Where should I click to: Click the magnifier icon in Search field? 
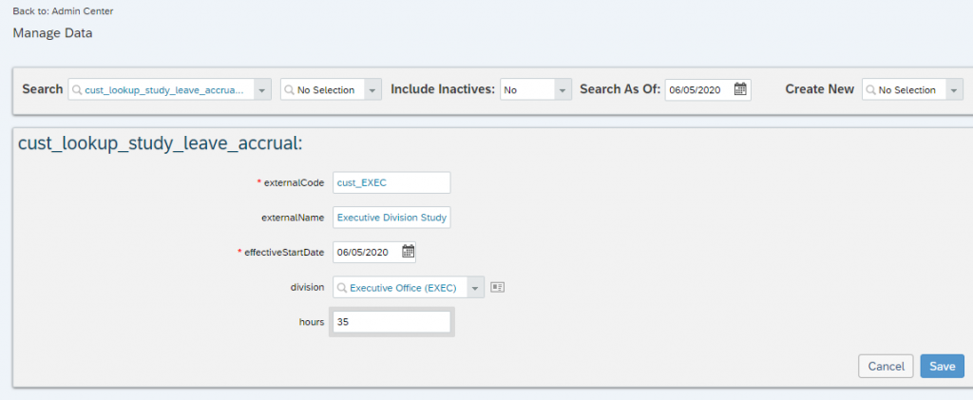point(77,90)
